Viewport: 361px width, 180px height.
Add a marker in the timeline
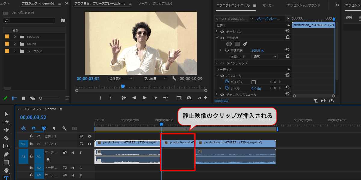point(54,128)
